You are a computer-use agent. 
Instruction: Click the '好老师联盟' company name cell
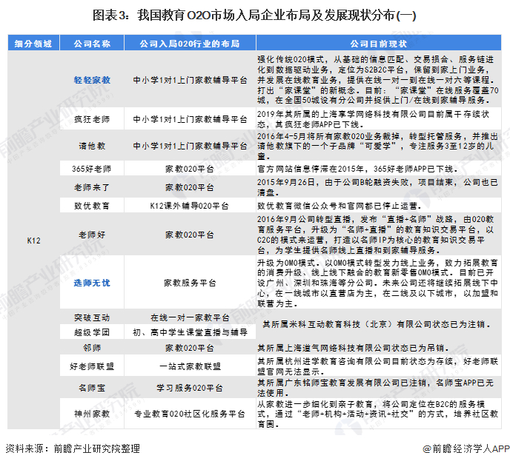92,366
